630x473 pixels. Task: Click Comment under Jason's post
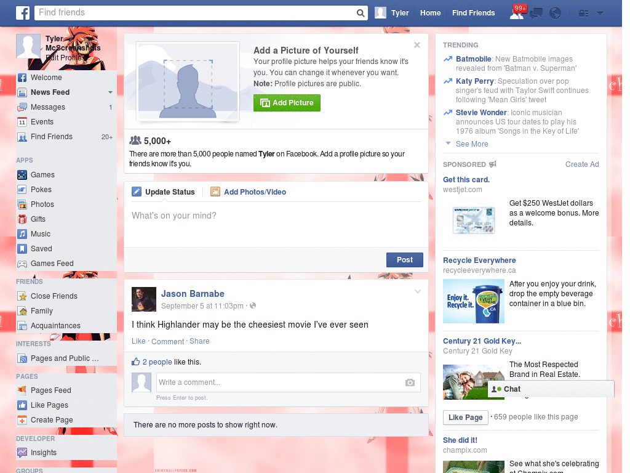point(167,341)
